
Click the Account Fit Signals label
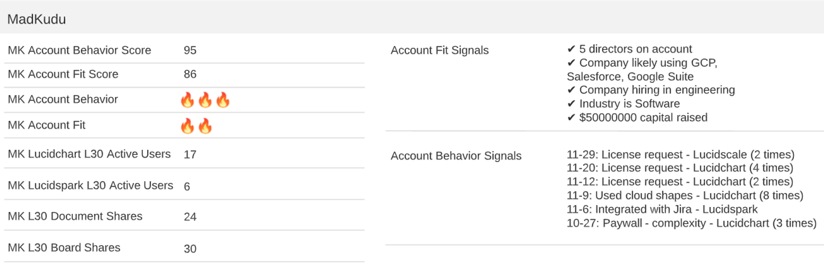pos(440,50)
